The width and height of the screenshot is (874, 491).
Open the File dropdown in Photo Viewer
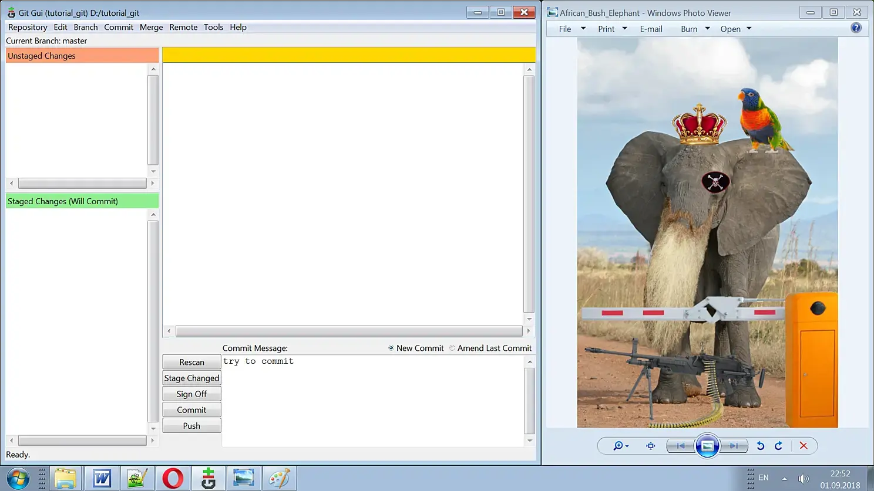click(x=572, y=29)
